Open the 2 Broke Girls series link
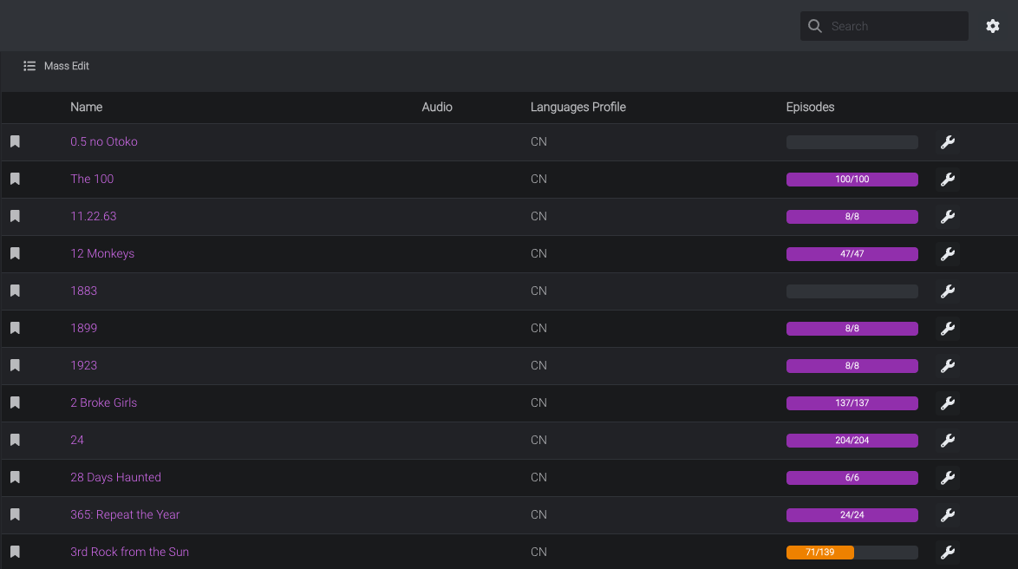This screenshot has height=569, width=1018. point(103,402)
